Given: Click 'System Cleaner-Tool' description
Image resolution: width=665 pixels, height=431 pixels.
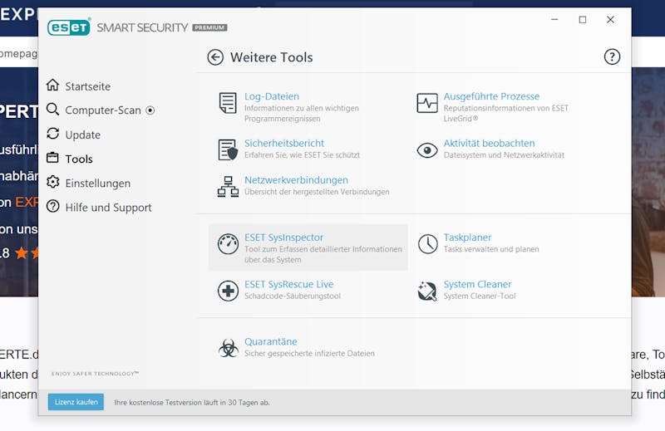Looking at the screenshot, I should [x=480, y=296].
